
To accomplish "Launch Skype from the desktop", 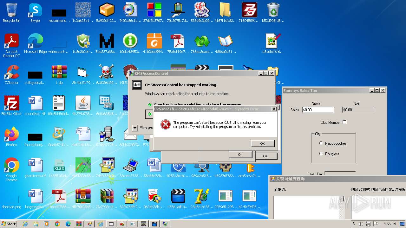I will click(35, 13).
